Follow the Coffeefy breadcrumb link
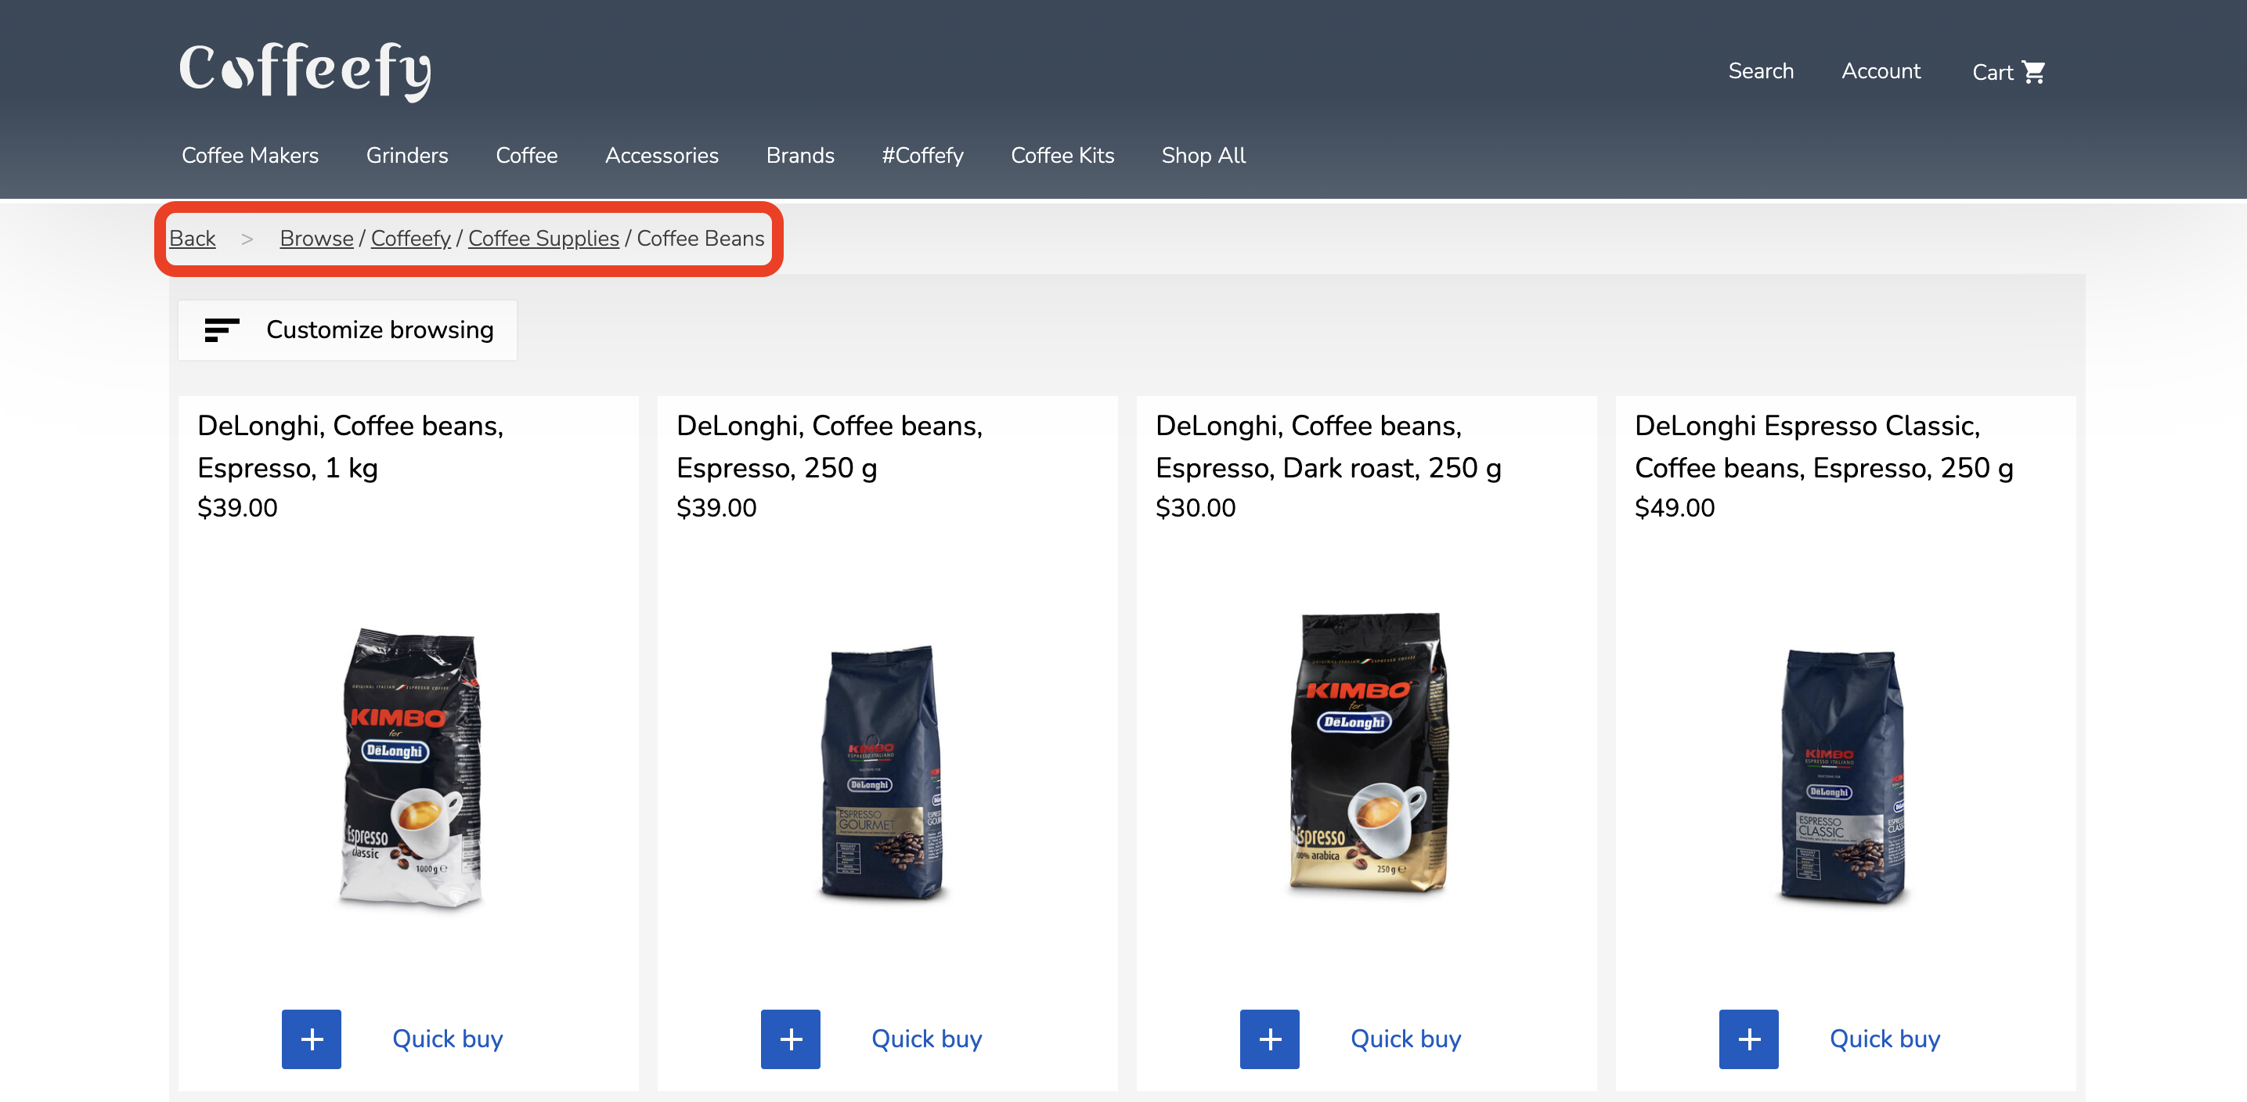The height and width of the screenshot is (1102, 2247). click(410, 239)
